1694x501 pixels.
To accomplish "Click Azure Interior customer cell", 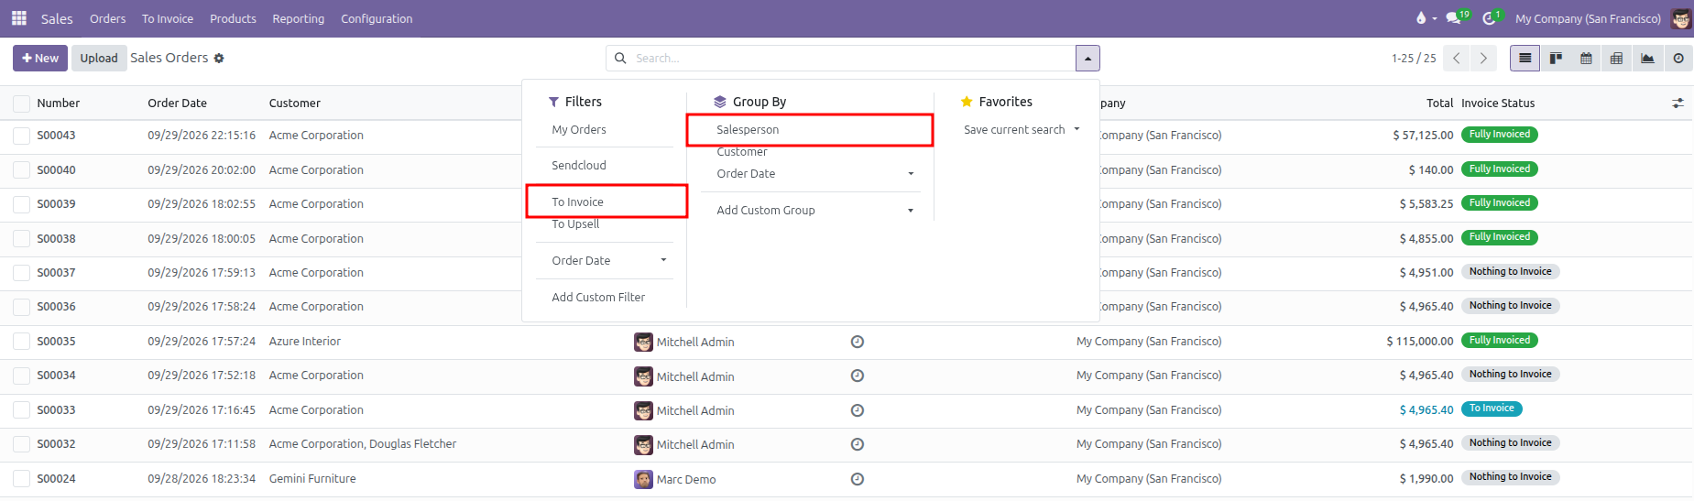I will [304, 342].
